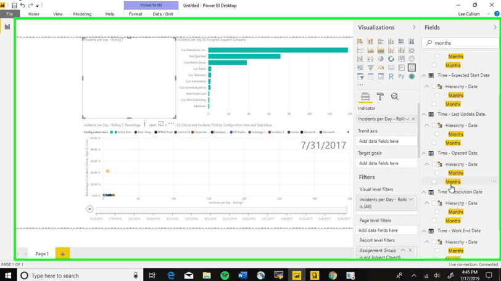The width and height of the screenshot is (501, 281).
Task: Select the R script visual
Action: coord(391,76)
